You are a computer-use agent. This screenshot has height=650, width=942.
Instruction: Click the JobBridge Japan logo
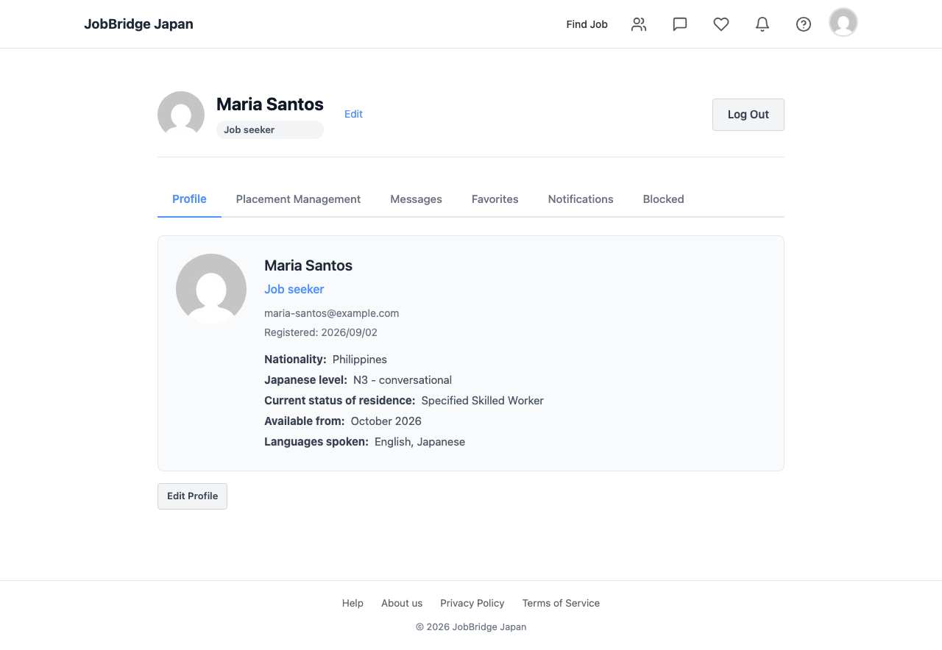[x=138, y=24]
